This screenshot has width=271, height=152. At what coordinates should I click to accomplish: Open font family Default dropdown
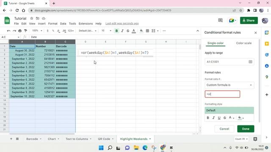pos(88,31)
